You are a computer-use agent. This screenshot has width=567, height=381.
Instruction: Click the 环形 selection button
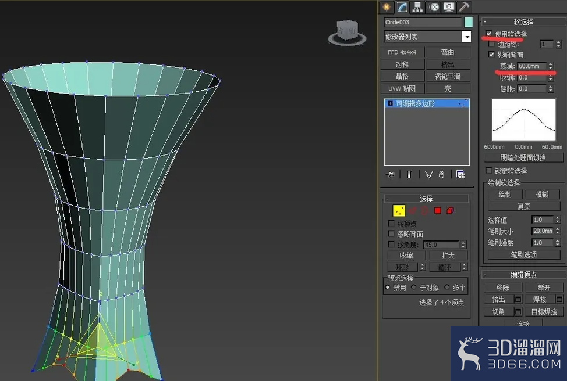point(402,267)
